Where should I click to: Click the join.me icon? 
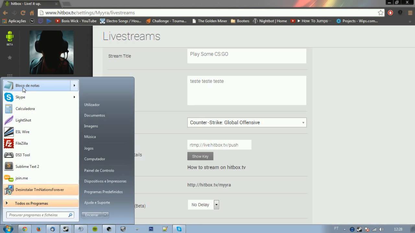point(9,178)
